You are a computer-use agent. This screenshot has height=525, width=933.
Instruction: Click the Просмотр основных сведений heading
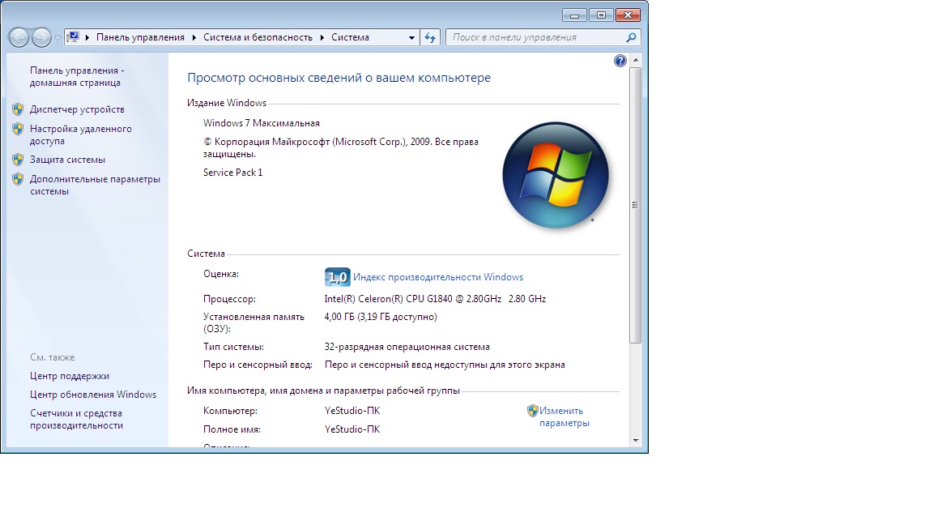tap(339, 78)
